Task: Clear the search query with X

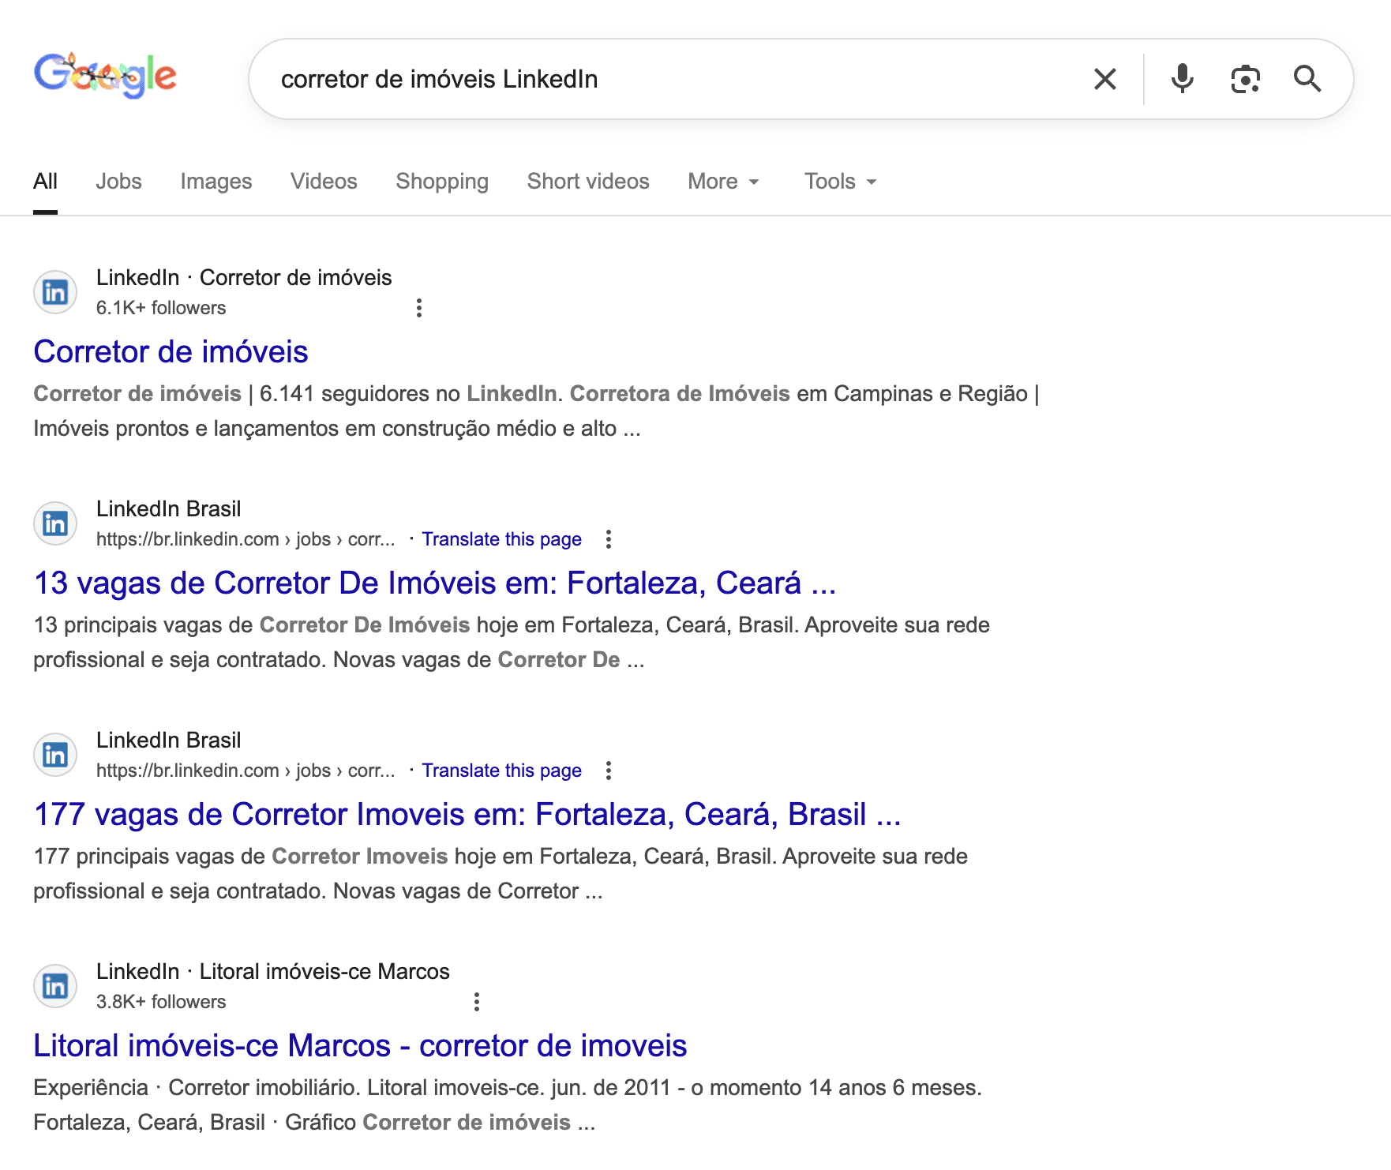Action: pyautogui.click(x=1104, y=79)
